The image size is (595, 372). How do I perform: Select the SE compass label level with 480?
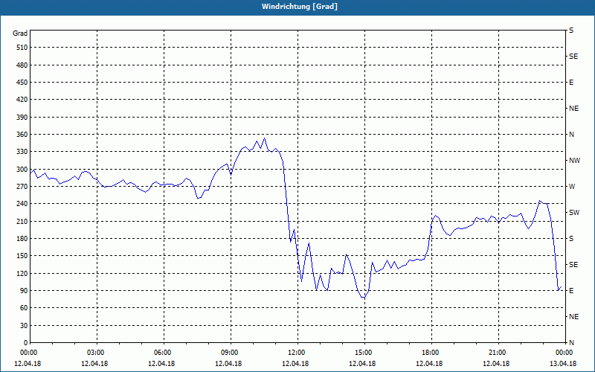pos(573,57)
